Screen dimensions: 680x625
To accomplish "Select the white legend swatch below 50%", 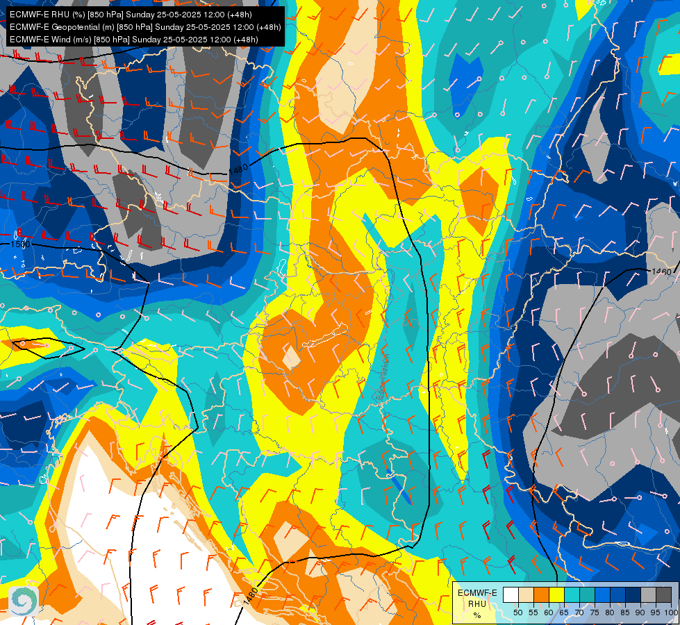I will tap(511, 594).
